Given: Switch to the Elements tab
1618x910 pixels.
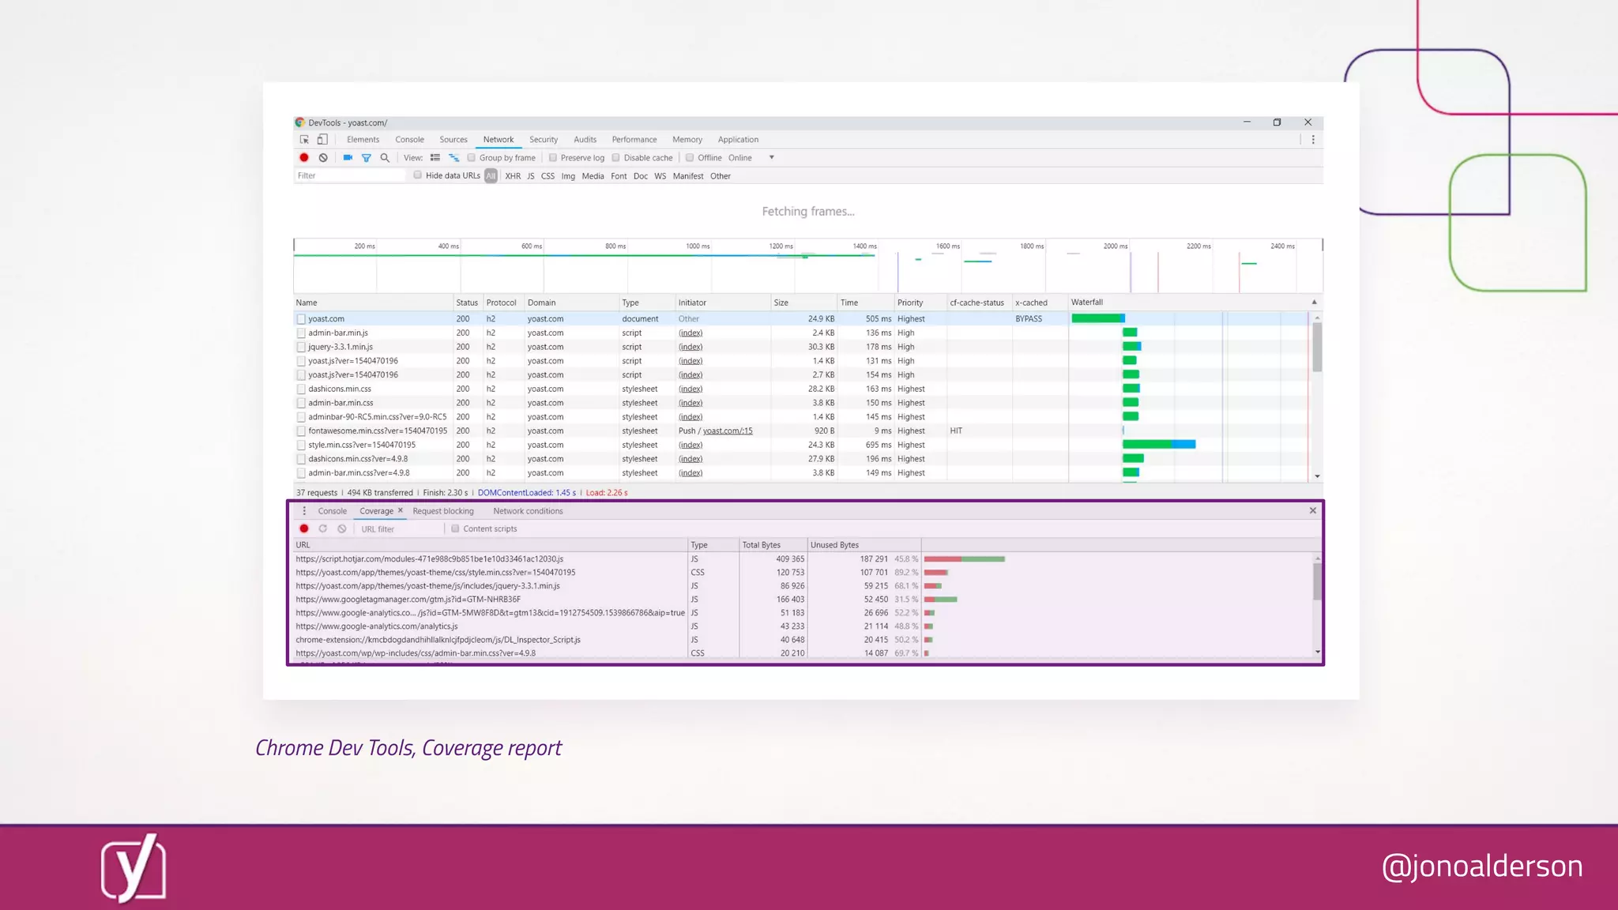Looking at the screenshot, I should coord(363,140).
